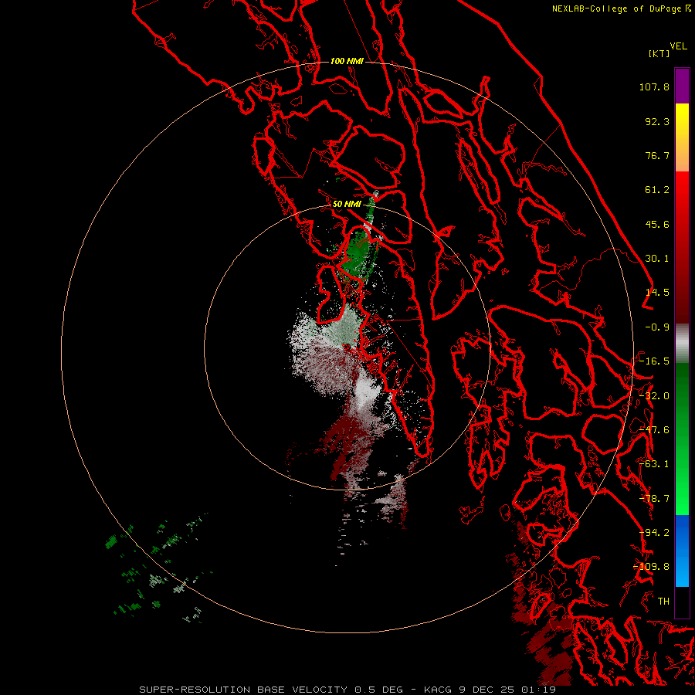This screenshot has height=695, width=695.
Task: Select the 107.8 velocity scale value
Action: tap(654, 86)
